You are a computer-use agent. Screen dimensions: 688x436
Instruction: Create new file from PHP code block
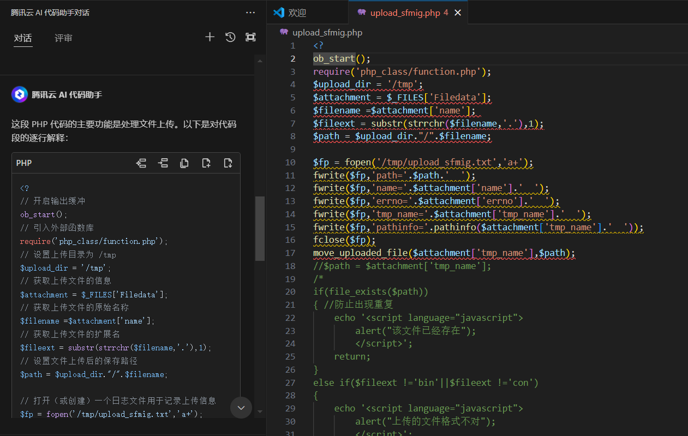(206, 163)
